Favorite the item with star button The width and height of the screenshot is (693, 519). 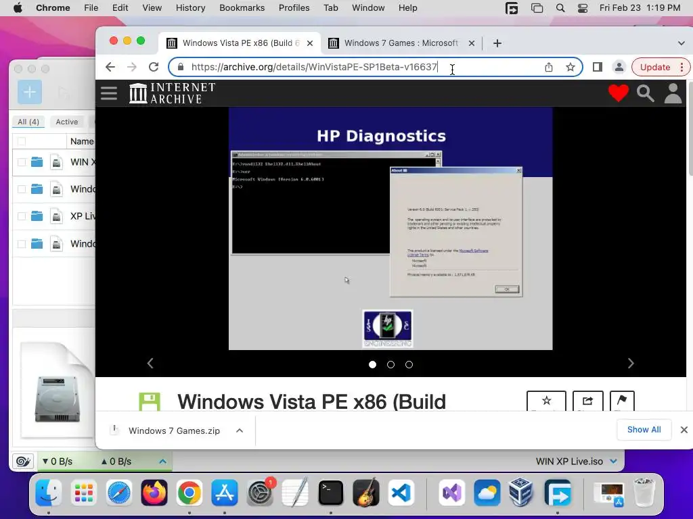[546, 401]
